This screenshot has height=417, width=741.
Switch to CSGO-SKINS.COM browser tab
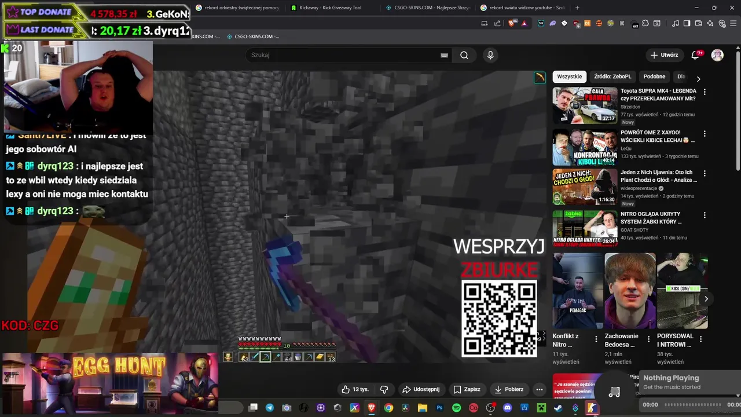427,8
